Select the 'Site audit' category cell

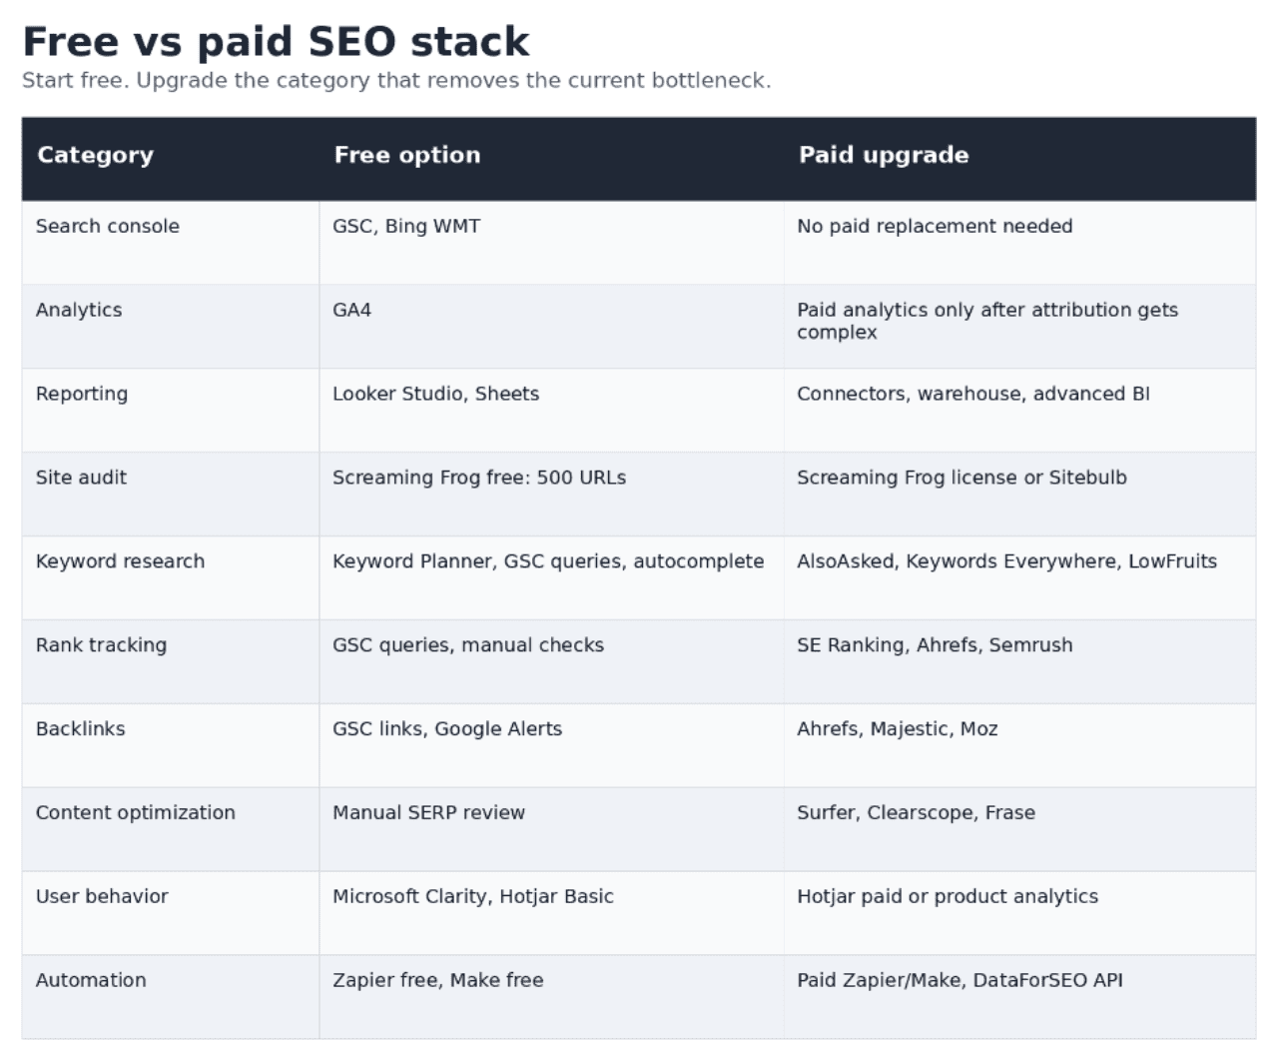click(171, 495)
